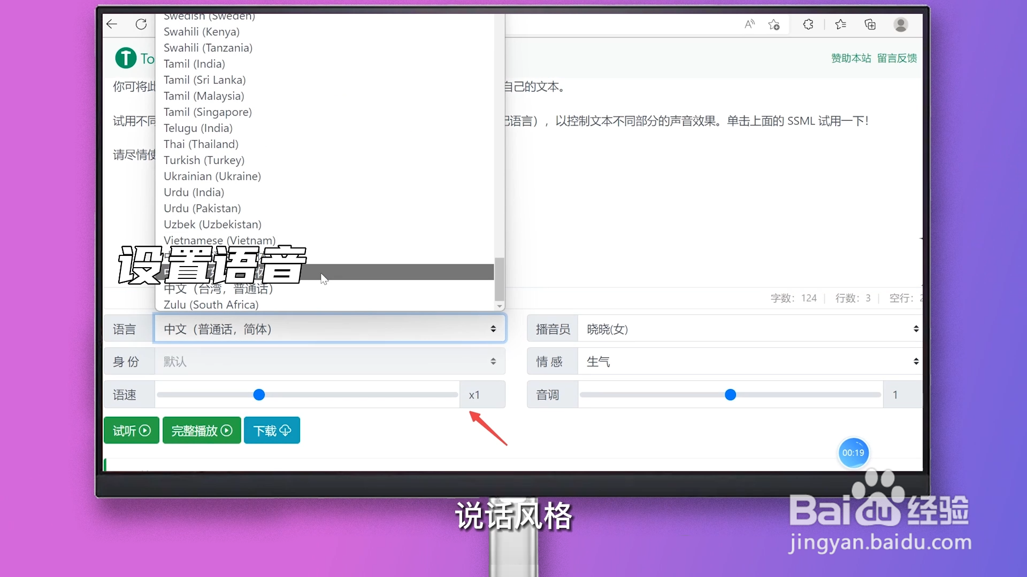
Task: Select Vietnamese (Vietnam) language option
Action: tap(219, 240)
